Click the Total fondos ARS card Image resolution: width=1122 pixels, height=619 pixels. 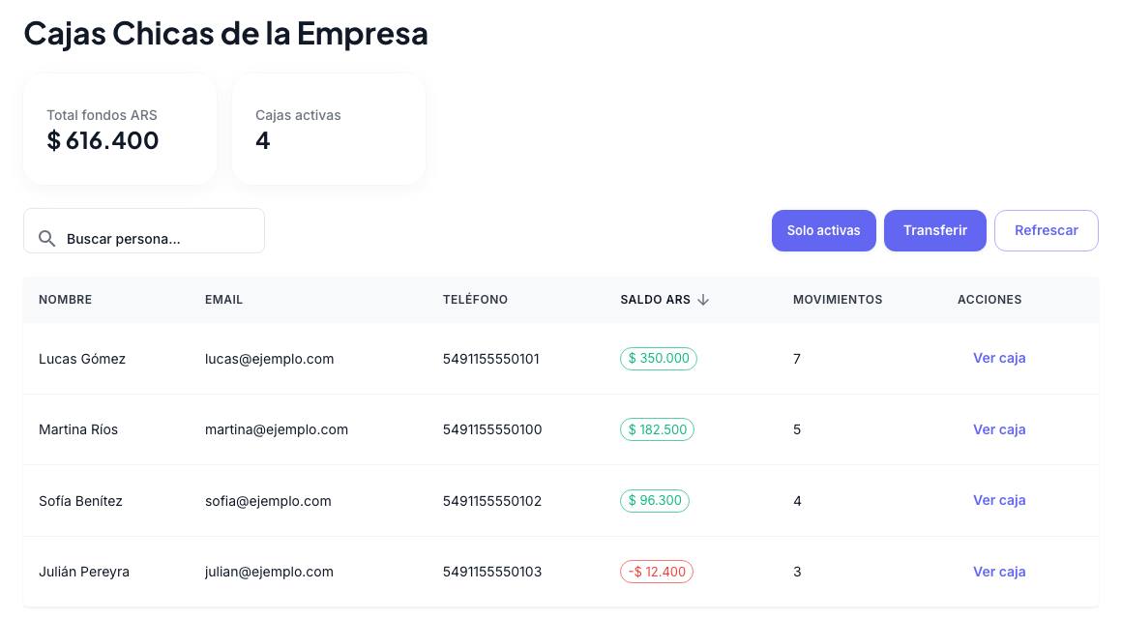click(120, 129)
